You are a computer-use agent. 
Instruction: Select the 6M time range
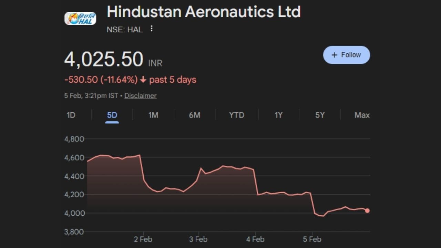[195, 115]
